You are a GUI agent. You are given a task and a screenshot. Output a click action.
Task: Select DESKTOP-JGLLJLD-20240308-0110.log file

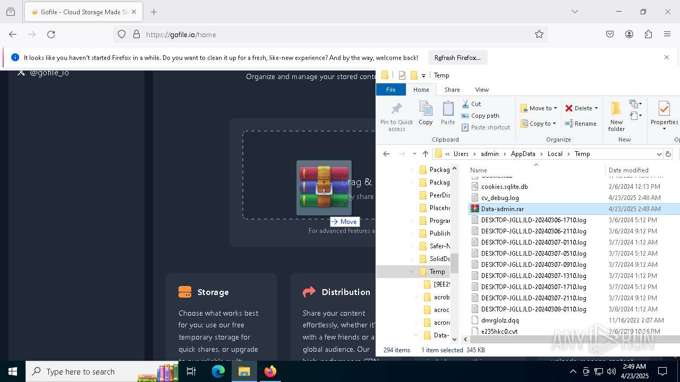(533, 309)
